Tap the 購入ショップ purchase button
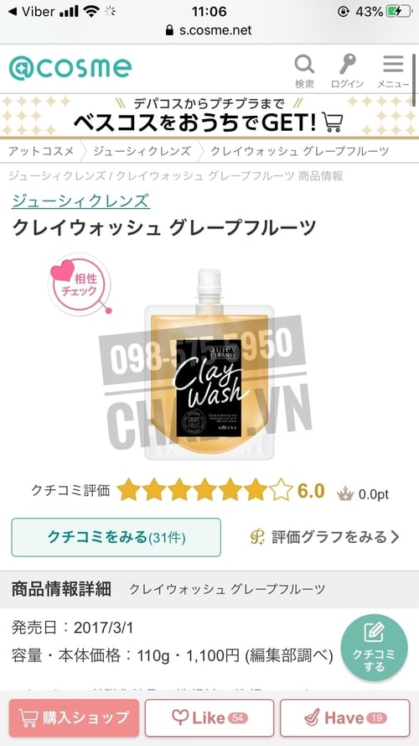This screenshot has height=746, width=419. coord(74,717)
